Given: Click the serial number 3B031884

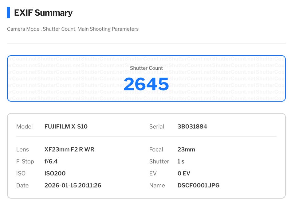Looking at the screenshot, I should (192, 126).
